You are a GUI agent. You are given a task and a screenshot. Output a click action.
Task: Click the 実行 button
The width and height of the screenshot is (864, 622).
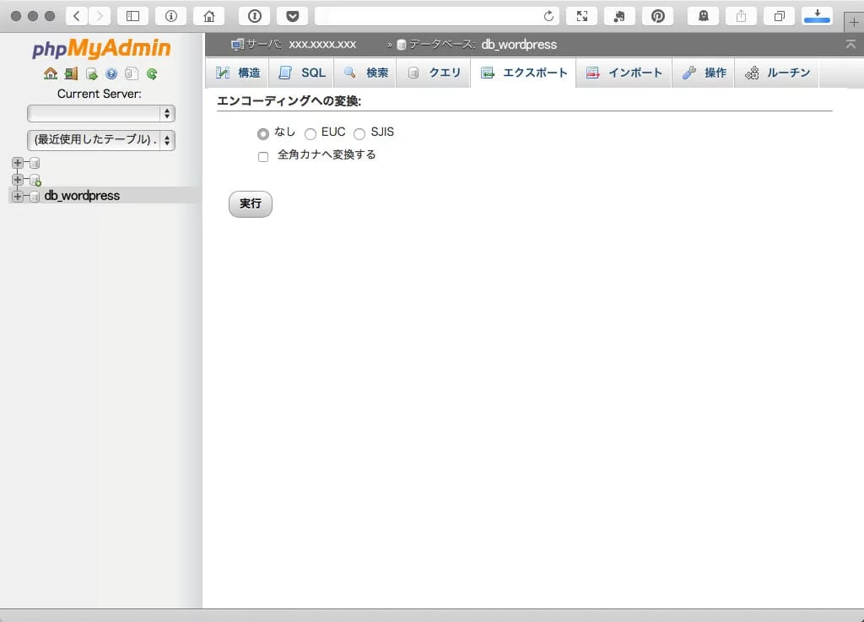tap(250, 204)
